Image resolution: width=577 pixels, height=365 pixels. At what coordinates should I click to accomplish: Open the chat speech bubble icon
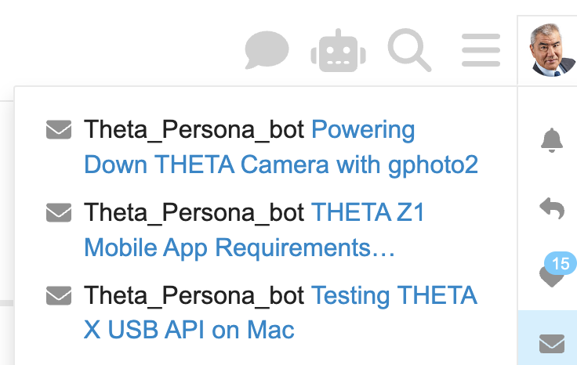(267, 50)
